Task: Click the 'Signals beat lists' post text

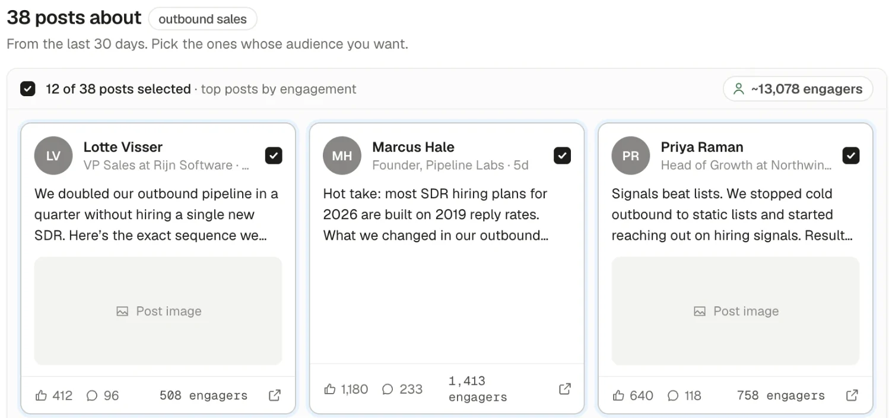Action: 732,214
